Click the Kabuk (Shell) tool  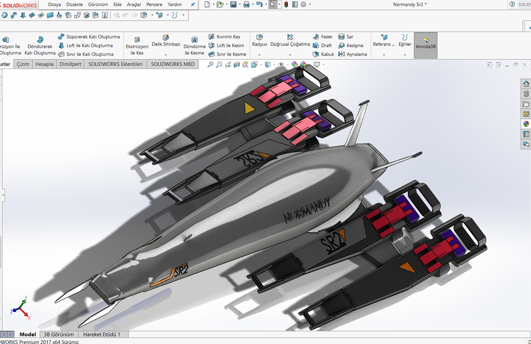coord(323,54)
